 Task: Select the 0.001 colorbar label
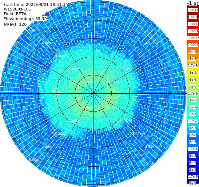[193, 17]
